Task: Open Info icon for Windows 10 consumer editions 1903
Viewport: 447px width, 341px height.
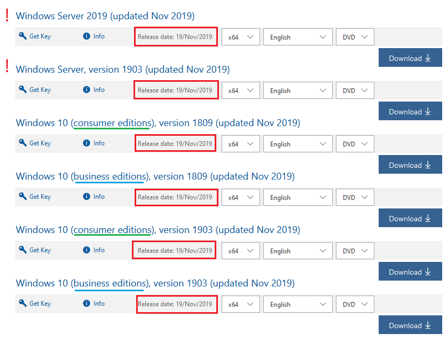Action: [87, 250]
